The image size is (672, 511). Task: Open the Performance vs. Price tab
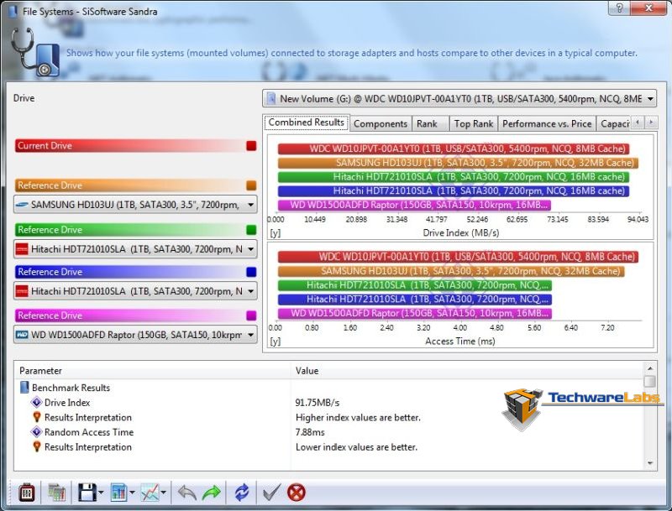coord(547,123)
